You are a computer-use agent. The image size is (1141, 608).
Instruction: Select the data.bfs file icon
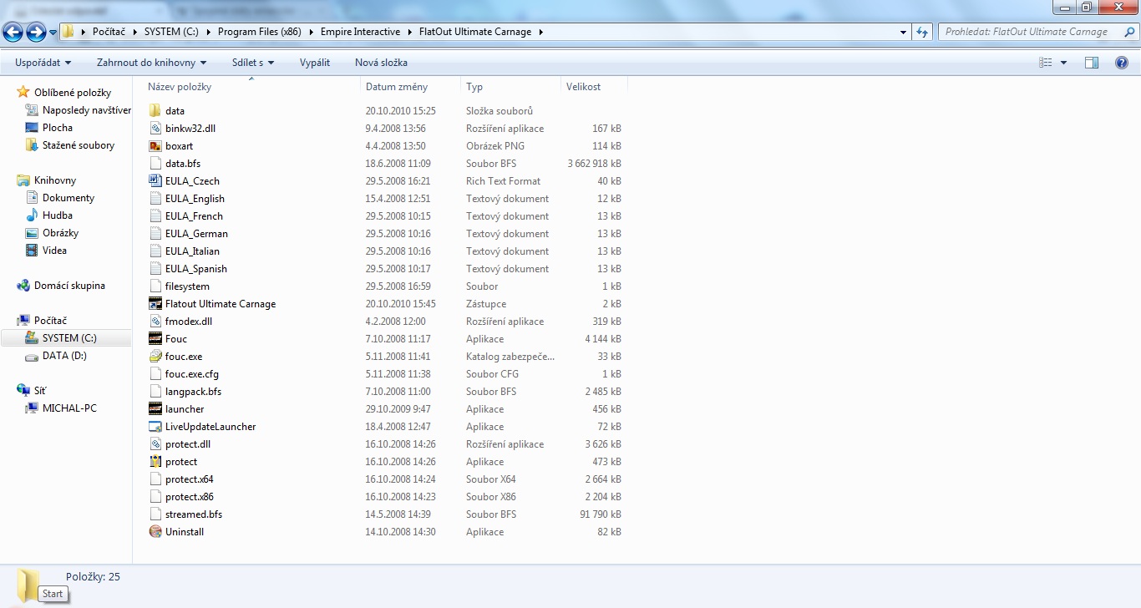pyautogui.click(x=155, y=164)
